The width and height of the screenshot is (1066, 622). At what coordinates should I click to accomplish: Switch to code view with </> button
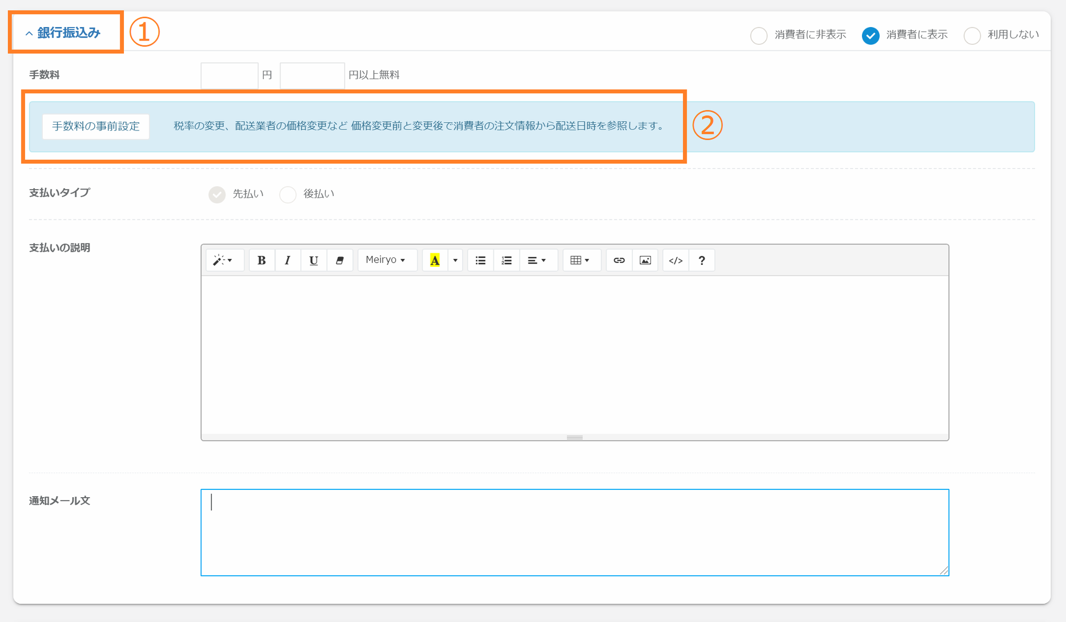(676, 260)
